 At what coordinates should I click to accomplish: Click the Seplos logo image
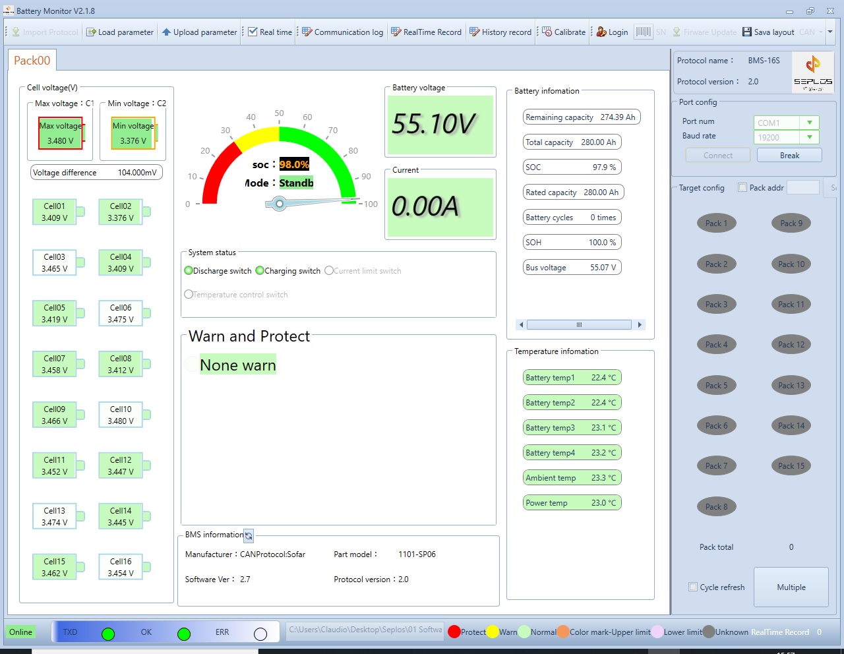click(x=813, y=73)
